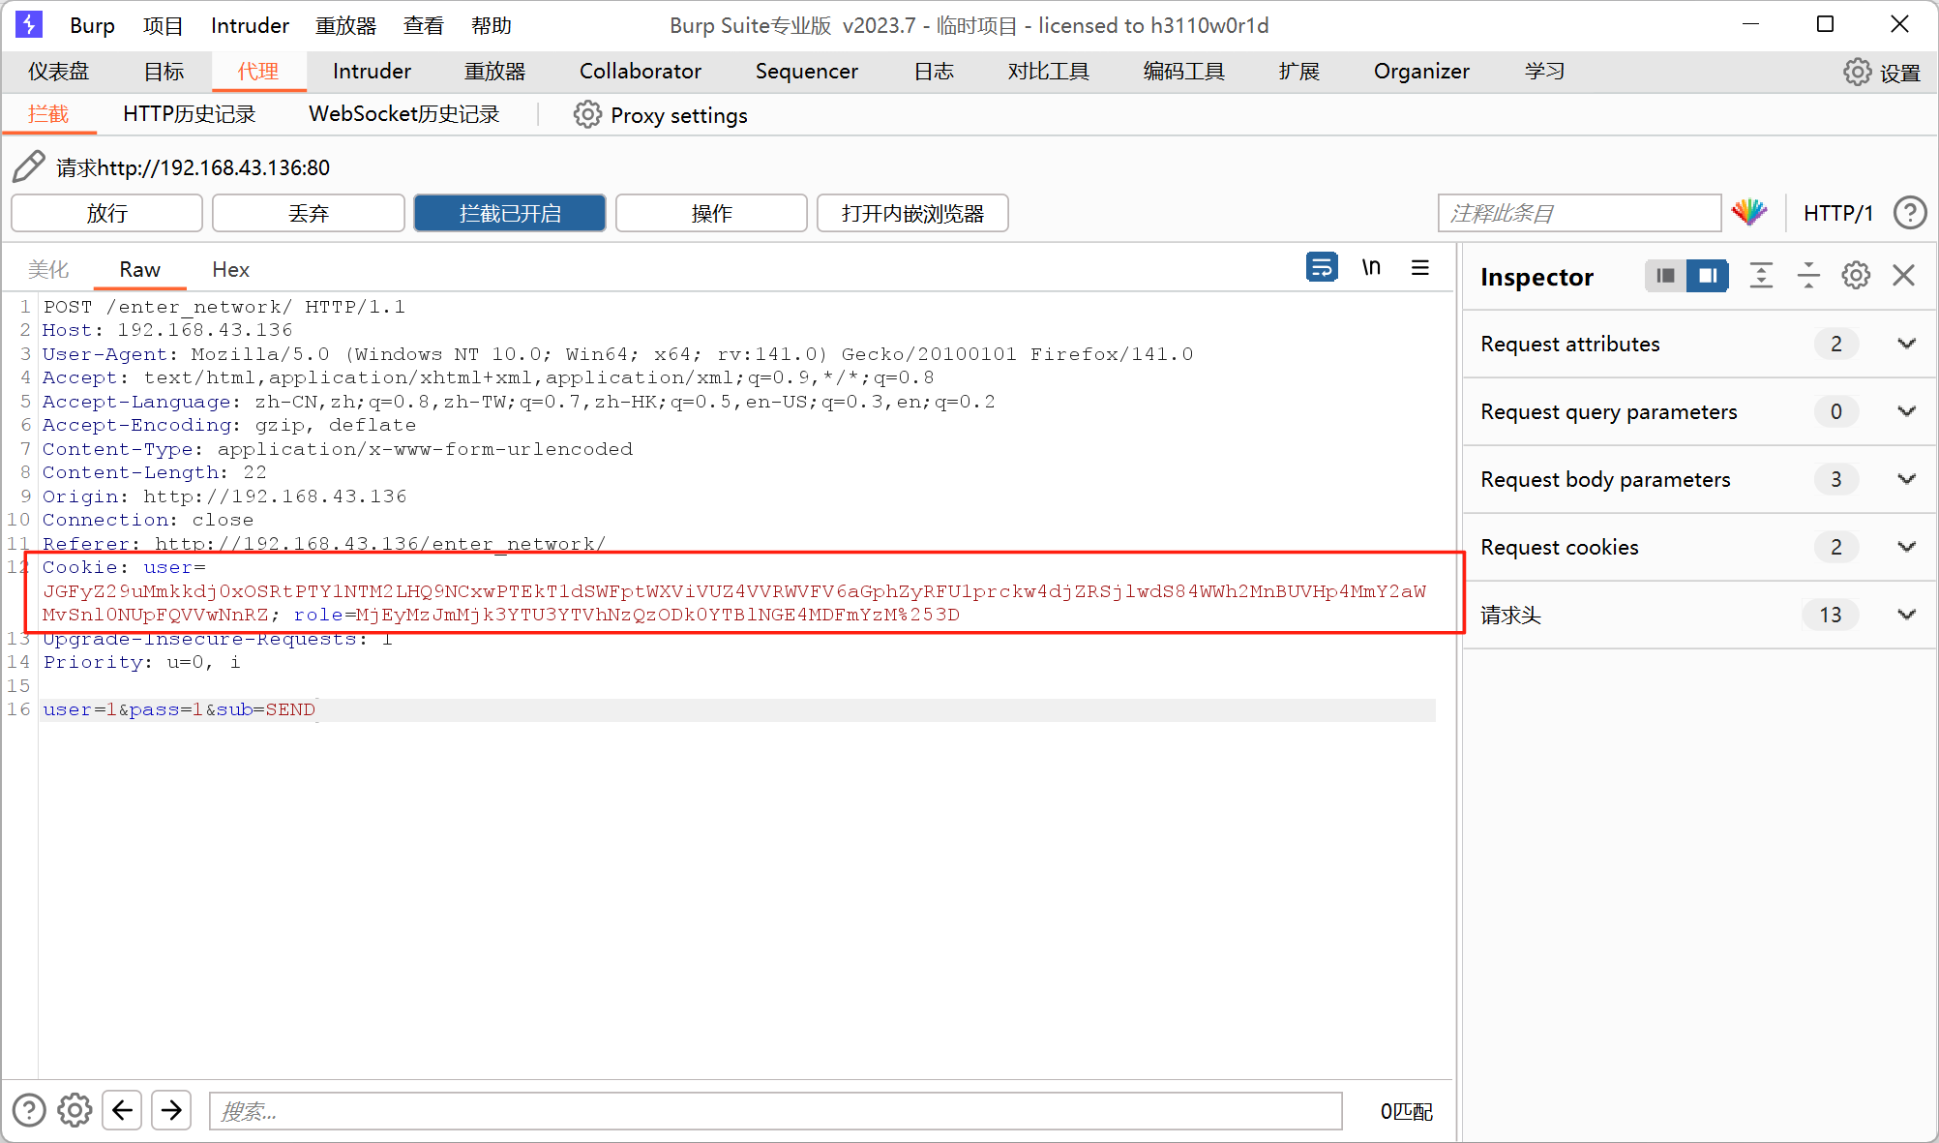The image size is (1939, 1143).
Task: Open the 项目 menu
Action: (163, 25)
